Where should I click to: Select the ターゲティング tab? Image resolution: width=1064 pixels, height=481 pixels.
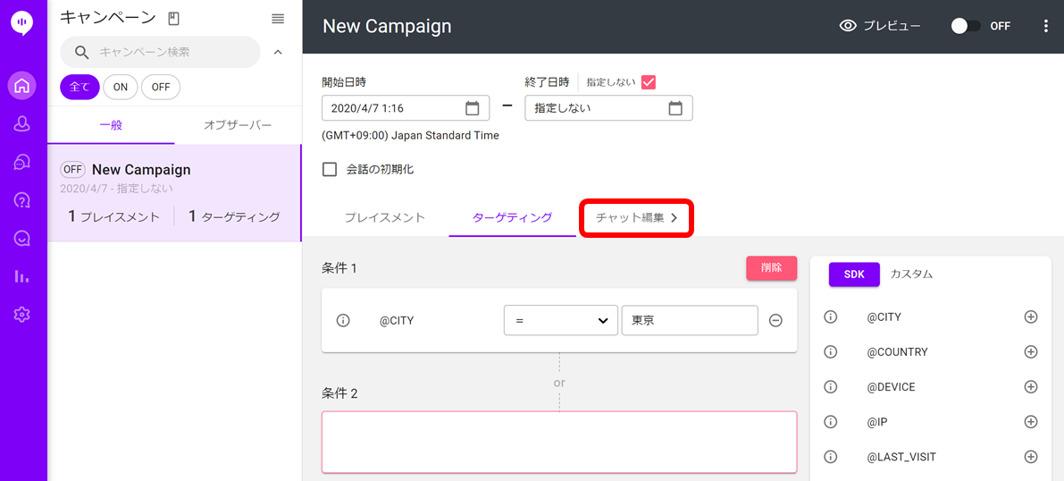(512, 218)
